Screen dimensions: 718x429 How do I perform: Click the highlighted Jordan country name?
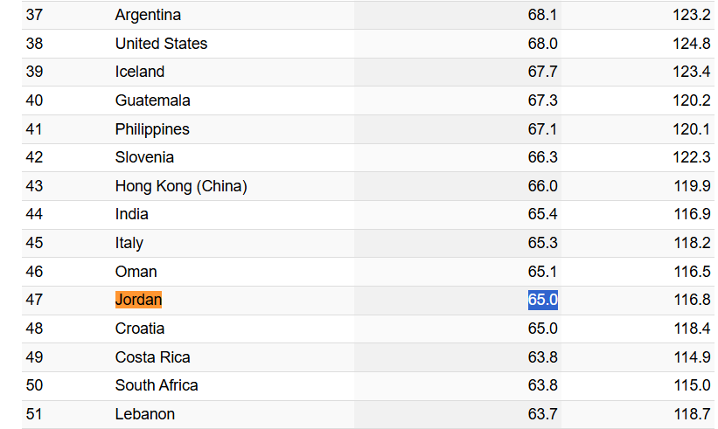tap(138, 300)
